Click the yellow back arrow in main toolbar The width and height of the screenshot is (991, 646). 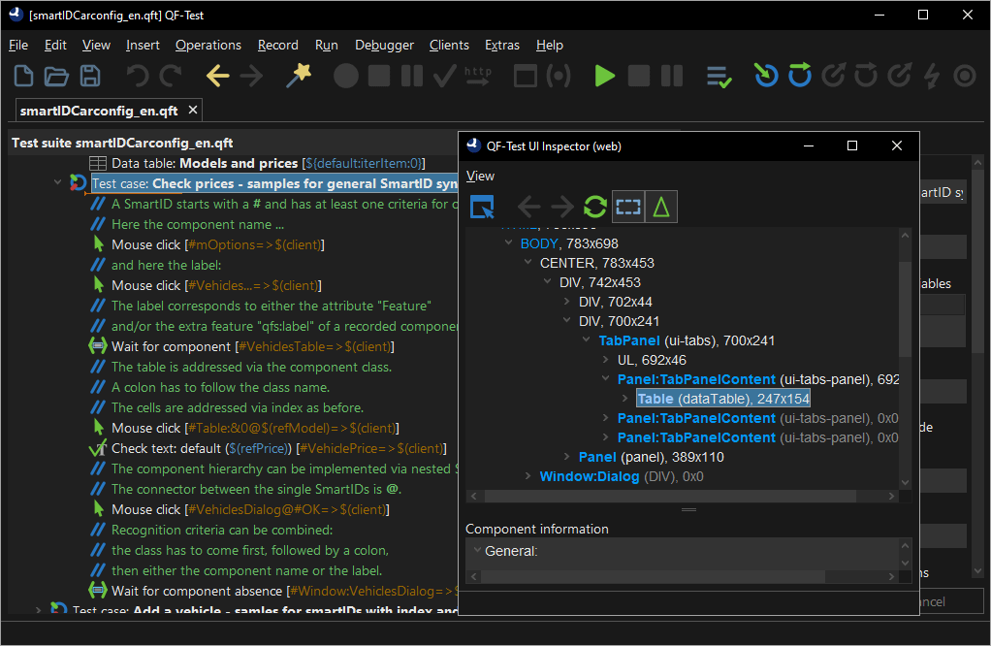click(x=217, y=76)
